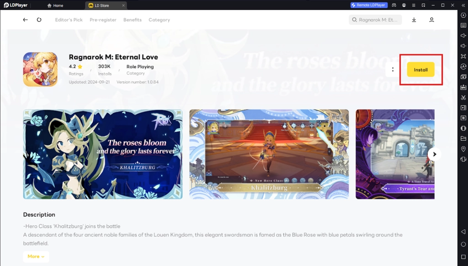Refresh the LD Store page

[39, 20]
